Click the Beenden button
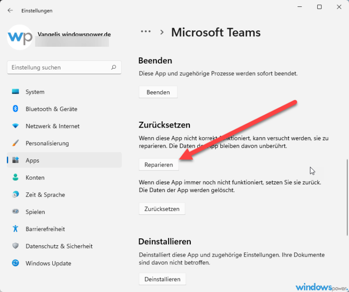Viewport: 349px width, 292px height. [158, 92]
